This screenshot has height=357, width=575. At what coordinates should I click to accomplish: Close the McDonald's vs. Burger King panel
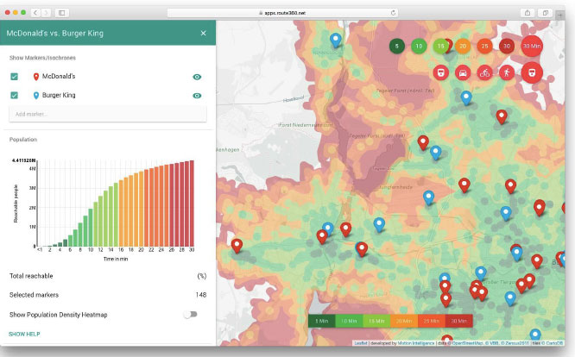204,33
